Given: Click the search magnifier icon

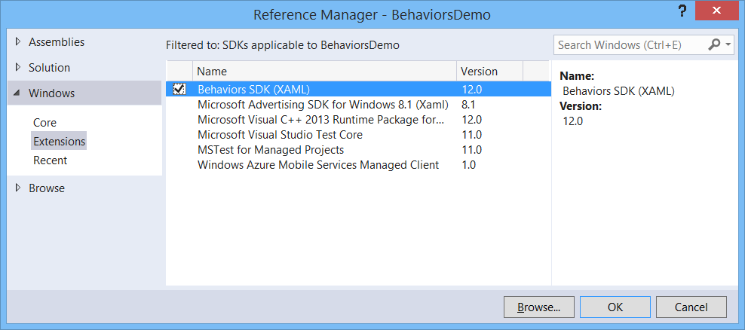Looking at the screenshot, I should 714,44.
